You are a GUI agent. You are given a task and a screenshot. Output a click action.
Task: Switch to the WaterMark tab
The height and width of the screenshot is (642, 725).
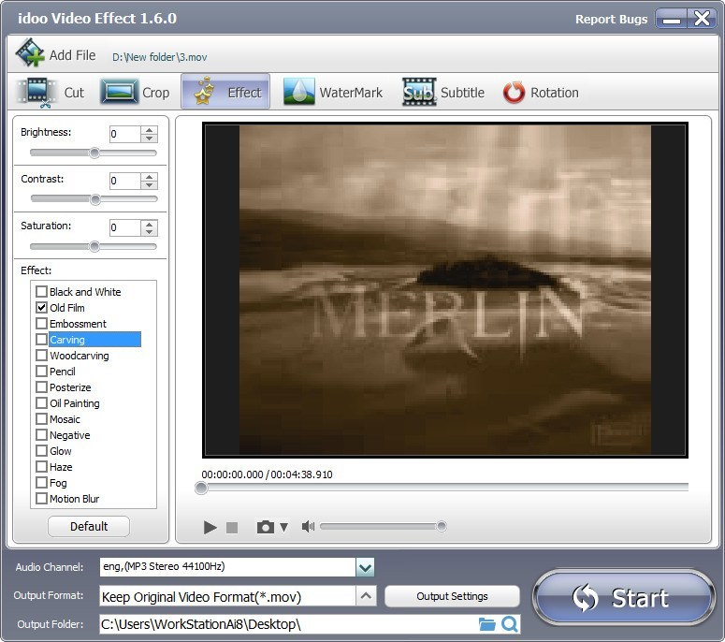[x=333, y=92]
